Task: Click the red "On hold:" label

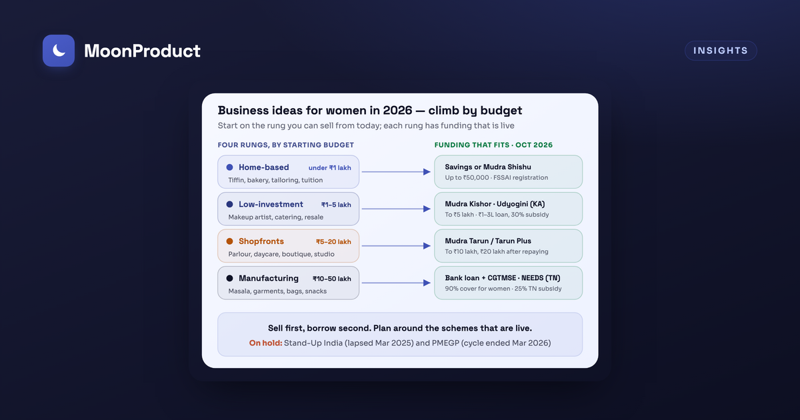Action: [x=265, y=343]
